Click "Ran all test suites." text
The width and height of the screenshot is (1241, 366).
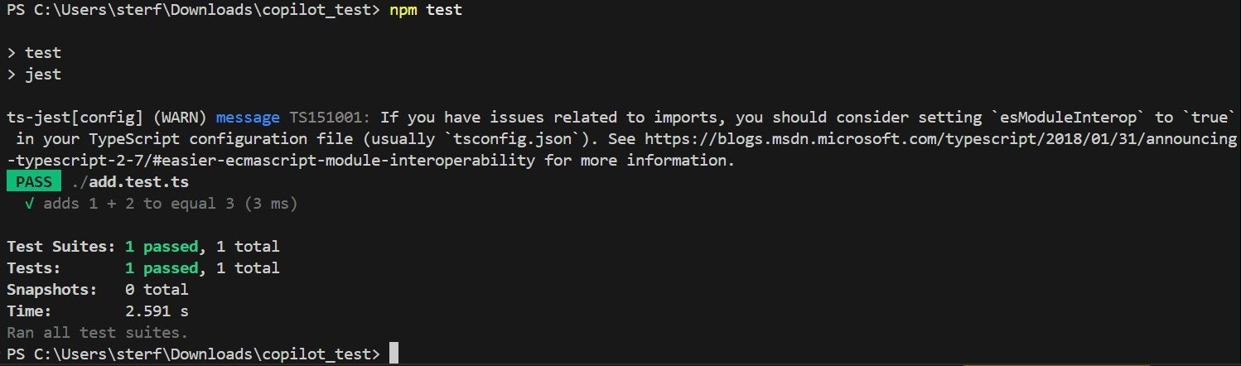(x=97, y=332)
